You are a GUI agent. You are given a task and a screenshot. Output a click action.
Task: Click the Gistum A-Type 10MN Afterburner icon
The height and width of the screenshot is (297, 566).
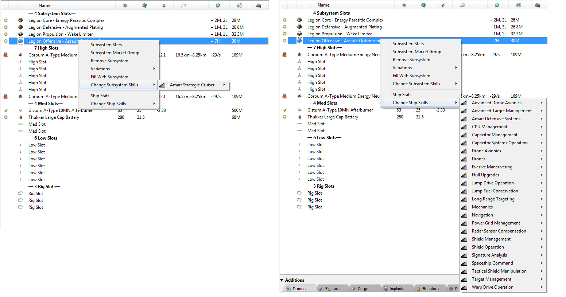point(20,110)
